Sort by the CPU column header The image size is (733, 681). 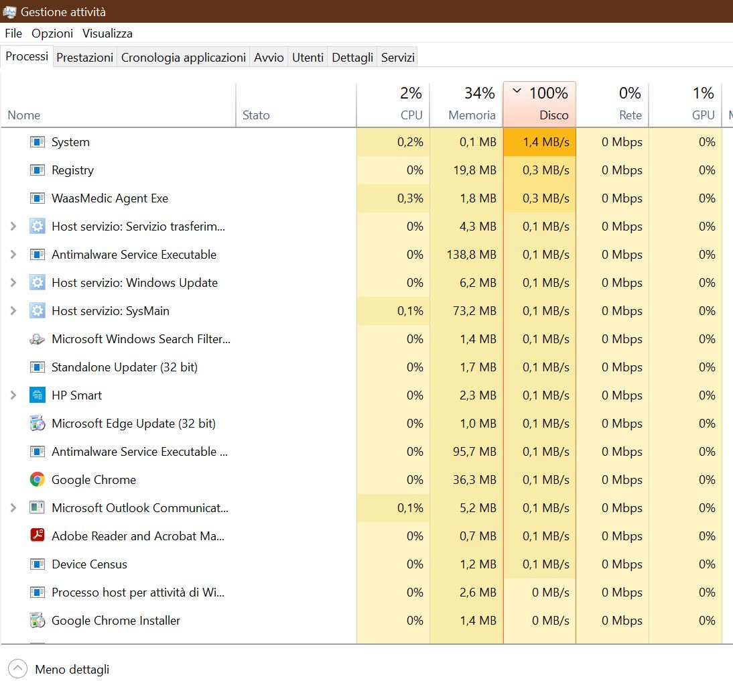393,105
